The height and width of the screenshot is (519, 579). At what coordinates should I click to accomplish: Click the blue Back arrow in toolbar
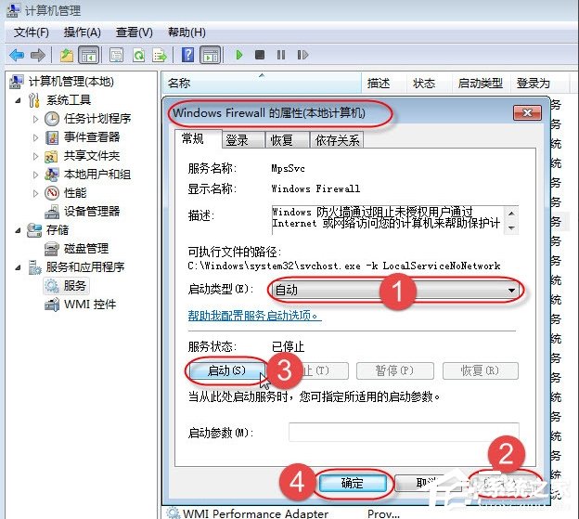[x=17, y=55]
